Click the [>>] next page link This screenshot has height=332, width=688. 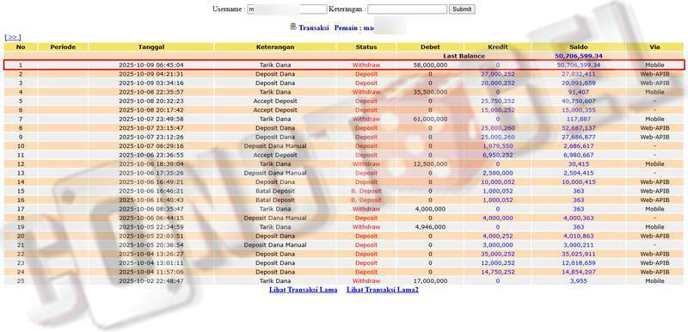[13, 38]
